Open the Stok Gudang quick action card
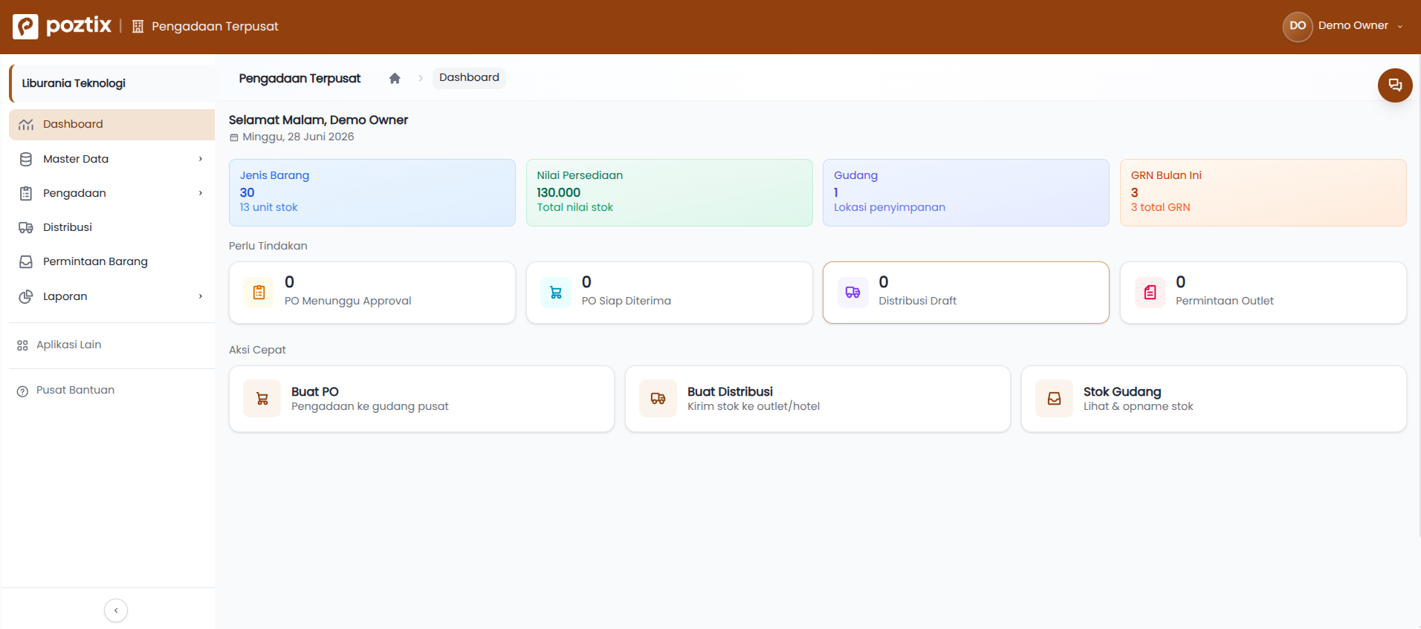The image size is (1421, 629). 1214,399
